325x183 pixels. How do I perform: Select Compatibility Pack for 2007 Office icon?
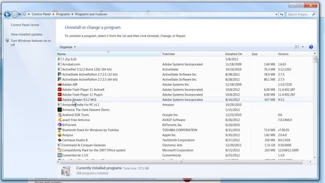[x=59, y=150]
